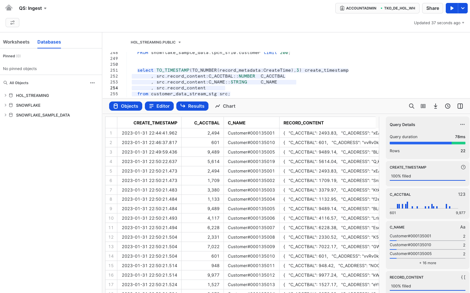Search the results with magnifier icon
Screen dimensions: 470x293
tap(412, 106)
